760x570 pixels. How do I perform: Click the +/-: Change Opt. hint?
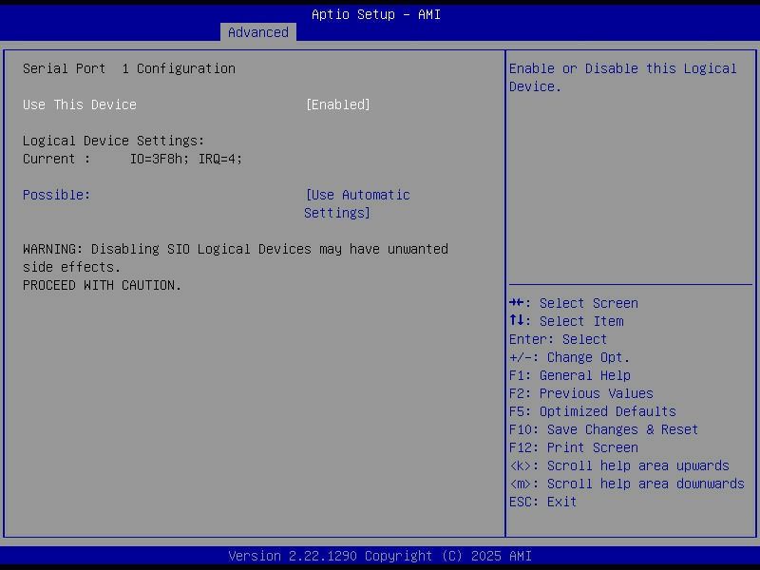click(569, 357)
